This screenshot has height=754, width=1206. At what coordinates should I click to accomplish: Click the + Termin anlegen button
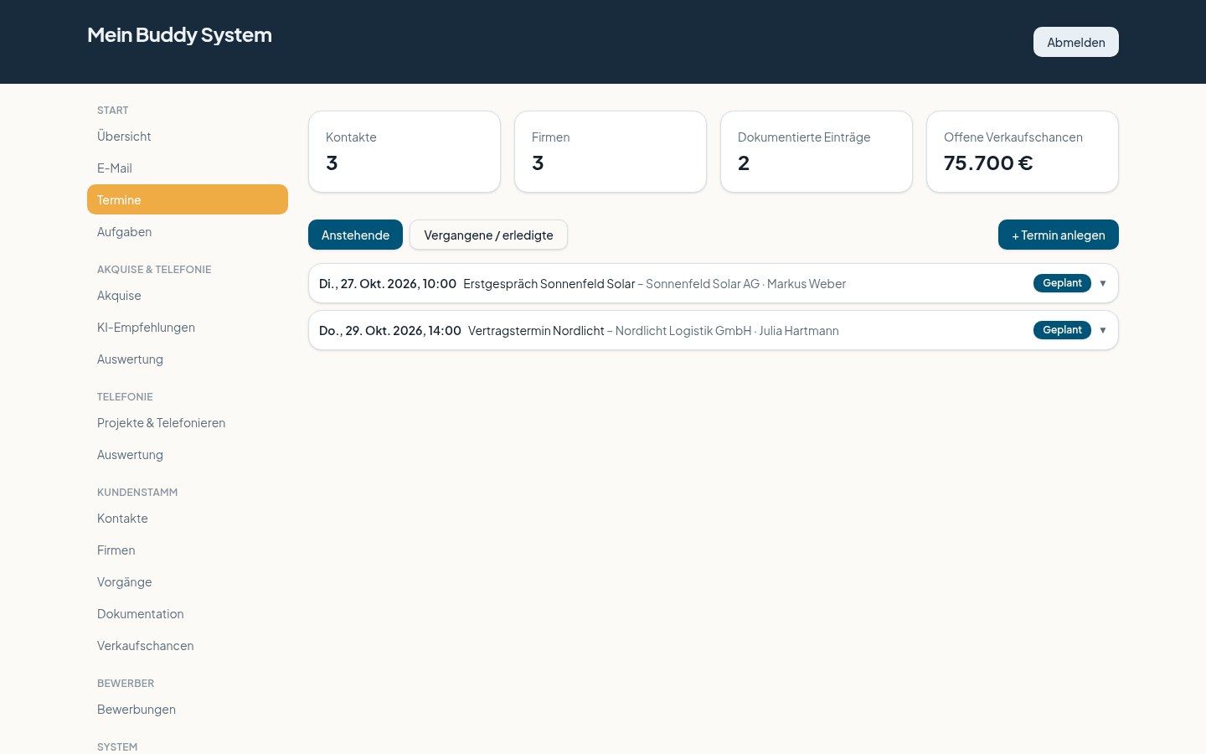click(x=1059, y=235)
